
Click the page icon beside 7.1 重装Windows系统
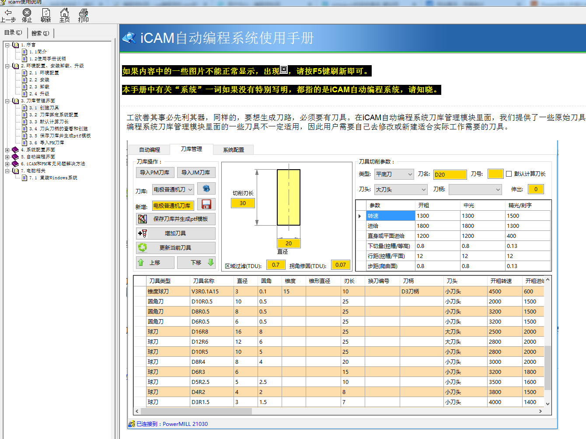point(24,178)
